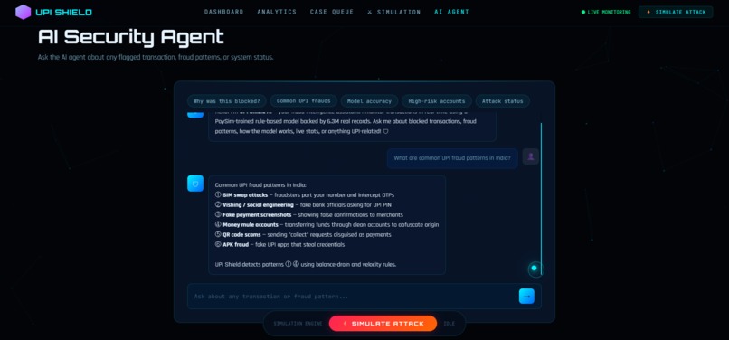Choose the 'Model accuracy' suggestion chip

(369, 101)
